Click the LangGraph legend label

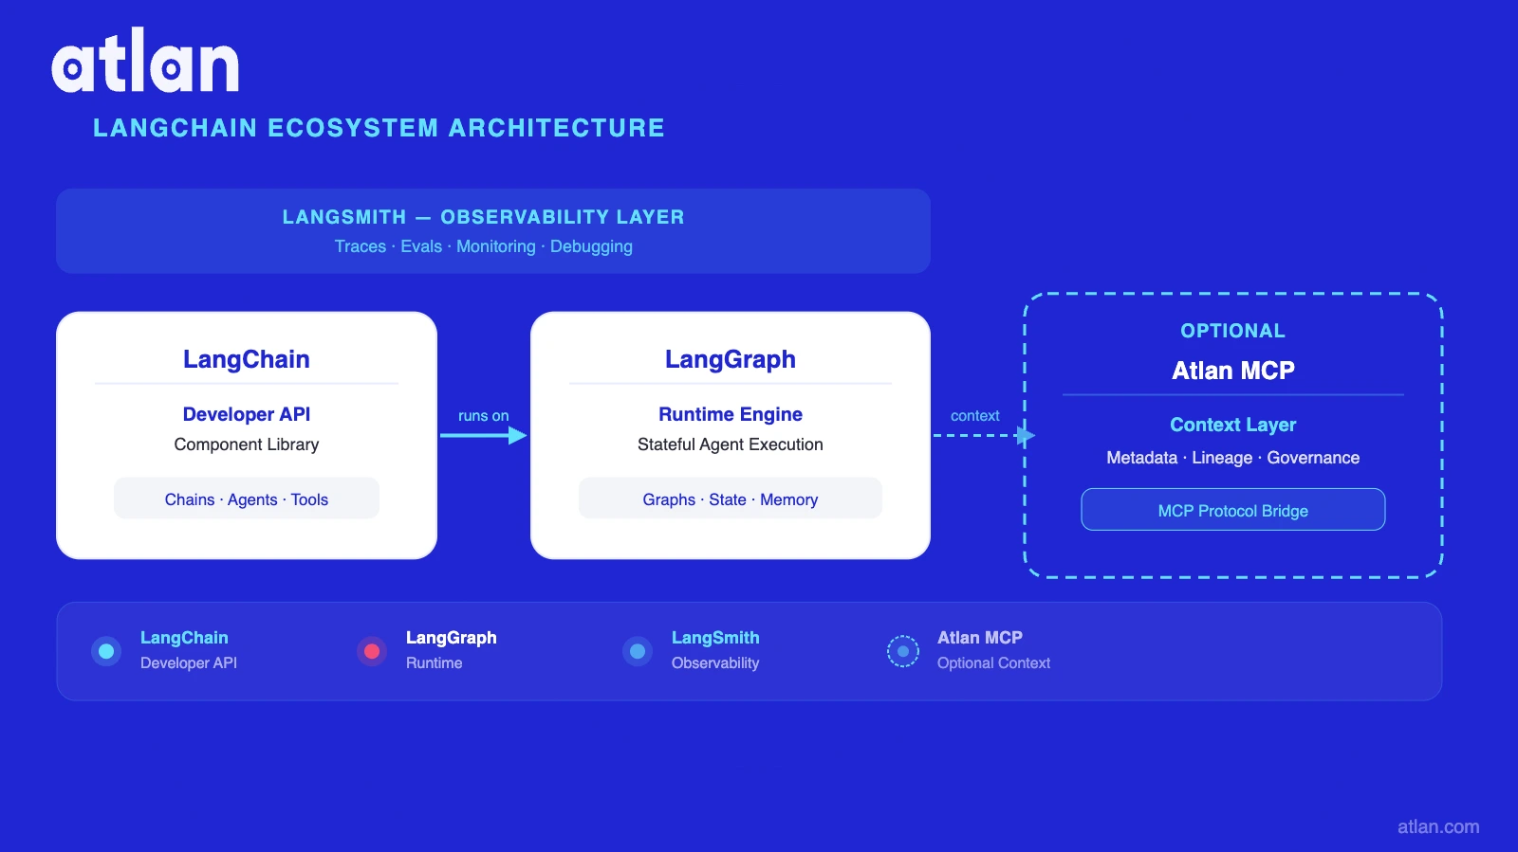coord(452,638)
